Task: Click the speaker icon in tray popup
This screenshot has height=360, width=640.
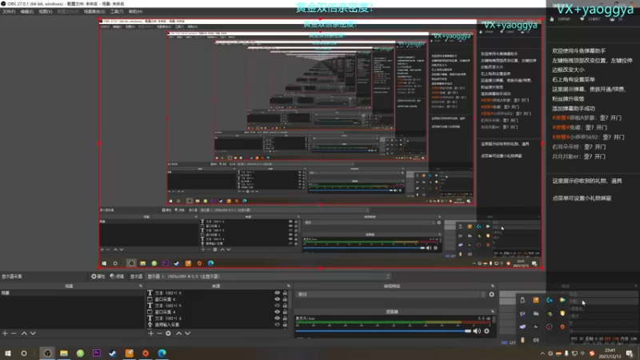Action: tap(536, 340)
